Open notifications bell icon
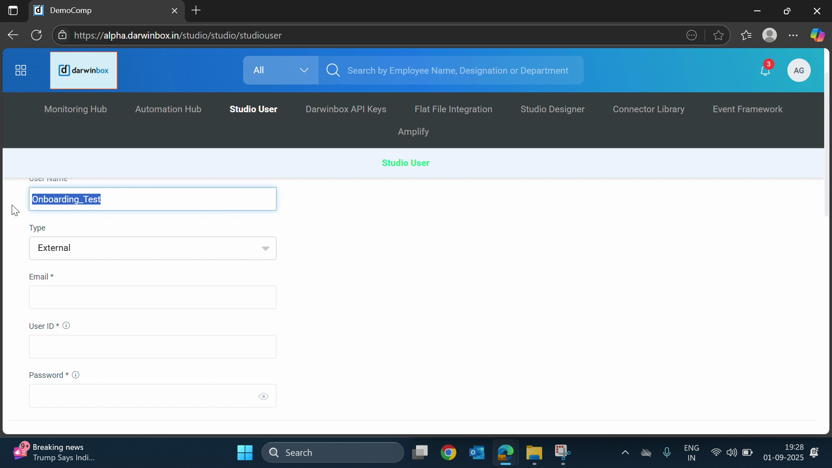The image size is (832, 468). pyautogui.click(x=765, y=71)
